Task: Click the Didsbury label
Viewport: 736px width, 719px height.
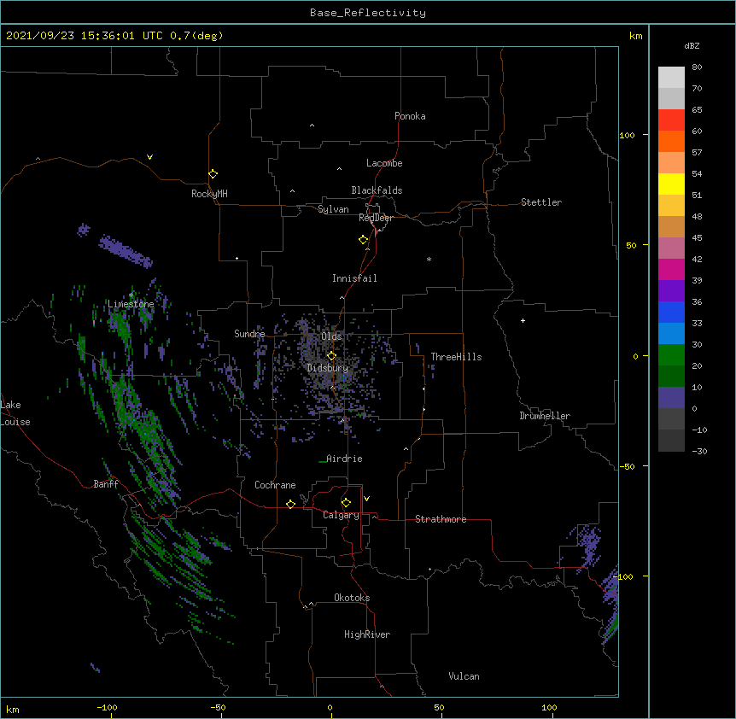Action: [328, 368]
